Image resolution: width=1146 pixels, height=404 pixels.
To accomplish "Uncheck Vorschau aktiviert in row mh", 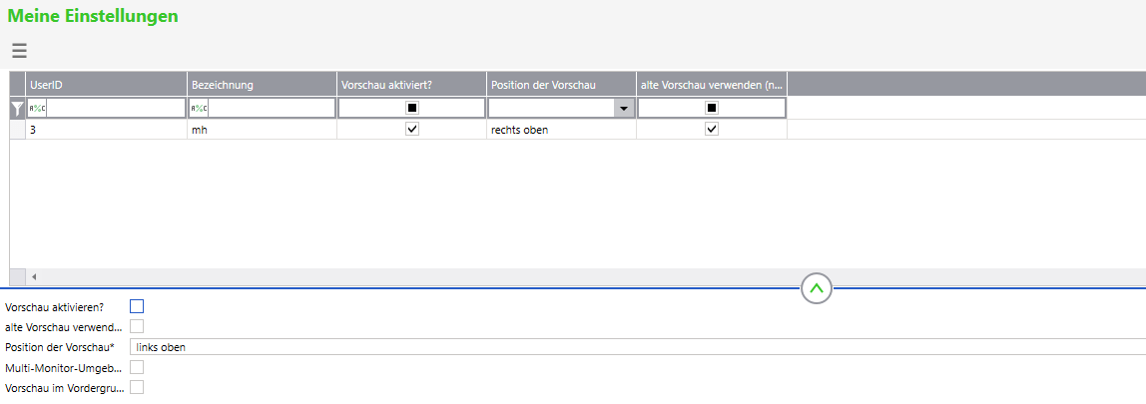I will tap(412, 130).
